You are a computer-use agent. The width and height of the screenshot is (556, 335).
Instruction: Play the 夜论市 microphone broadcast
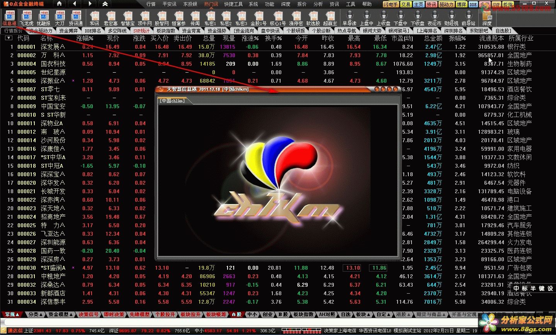434,18
